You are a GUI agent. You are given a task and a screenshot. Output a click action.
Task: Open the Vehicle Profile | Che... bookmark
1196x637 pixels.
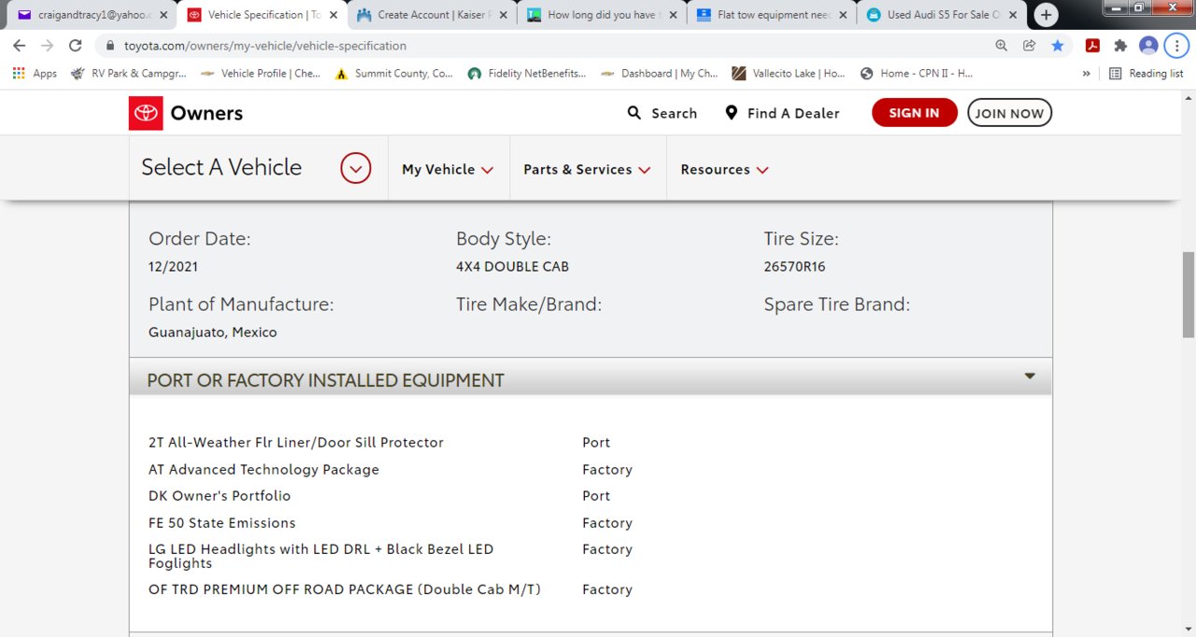click(260, 74)
